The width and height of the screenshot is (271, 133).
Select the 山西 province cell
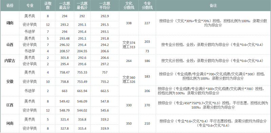tap(10, 45)
